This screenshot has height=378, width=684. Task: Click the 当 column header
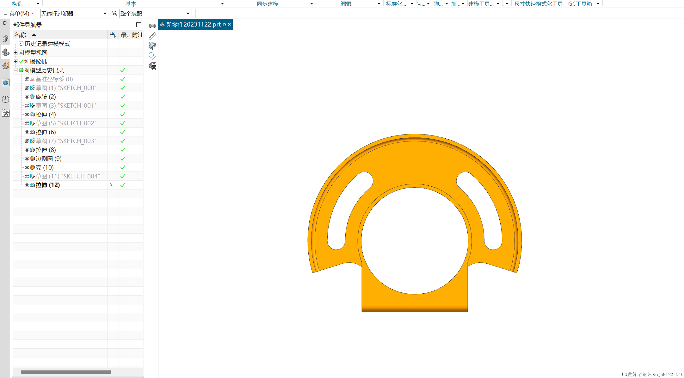point(113,35)
